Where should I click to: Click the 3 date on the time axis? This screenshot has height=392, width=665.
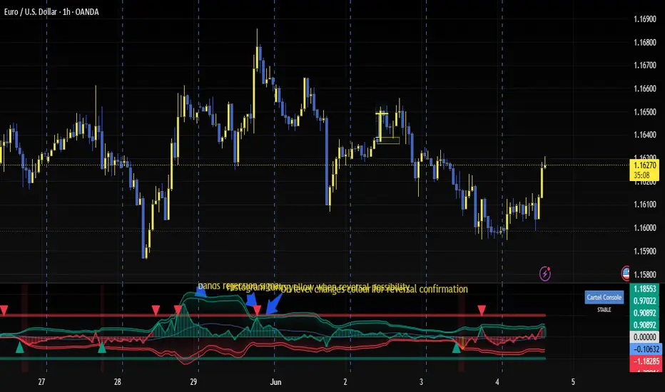coord(421,382)
